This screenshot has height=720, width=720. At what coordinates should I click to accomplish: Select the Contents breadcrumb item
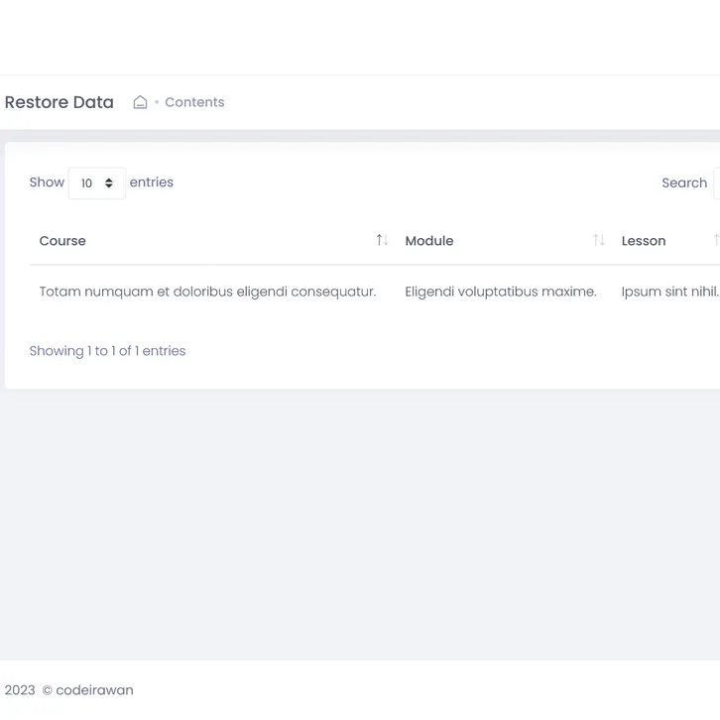click(x=194, y=102)
